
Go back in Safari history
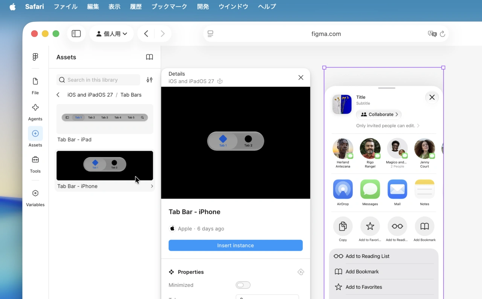[146, 34]
